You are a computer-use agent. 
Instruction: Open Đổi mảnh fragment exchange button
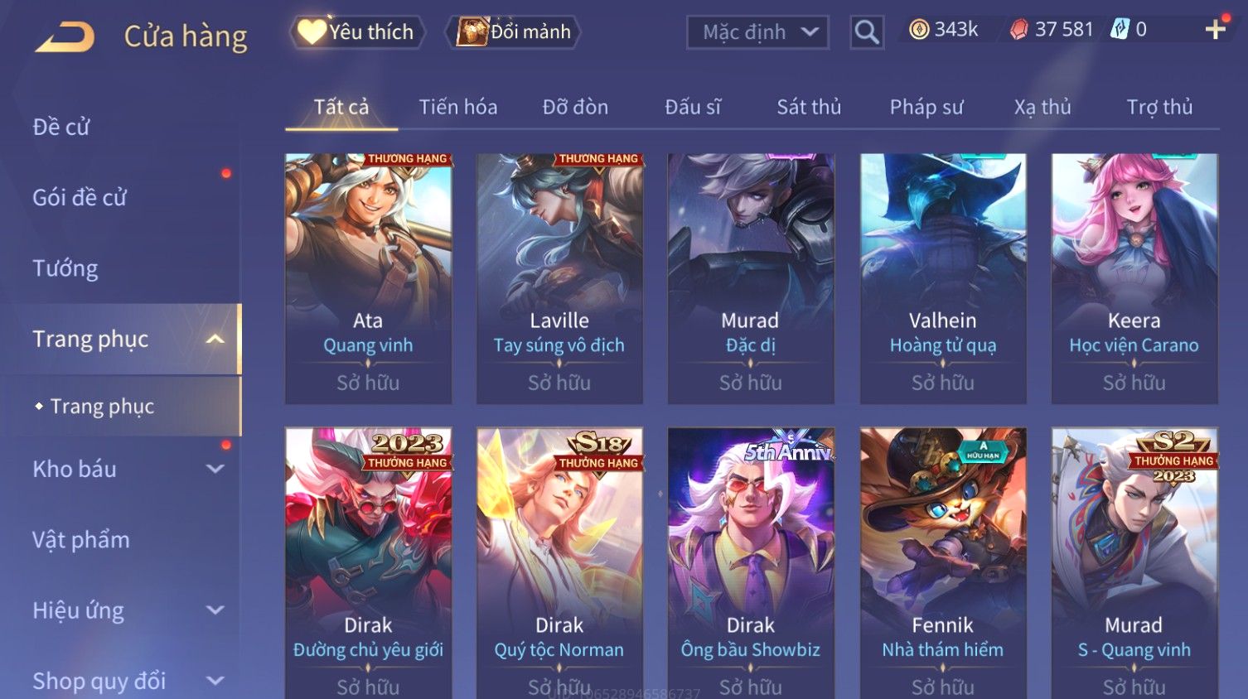point(514,32)
